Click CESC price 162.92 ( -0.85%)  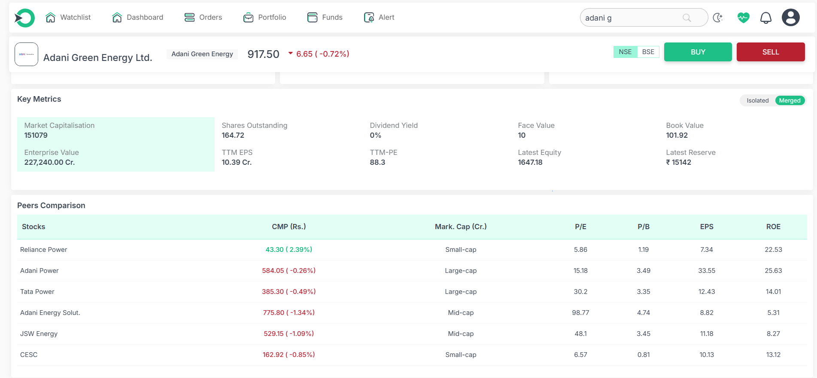pos(289,355)
